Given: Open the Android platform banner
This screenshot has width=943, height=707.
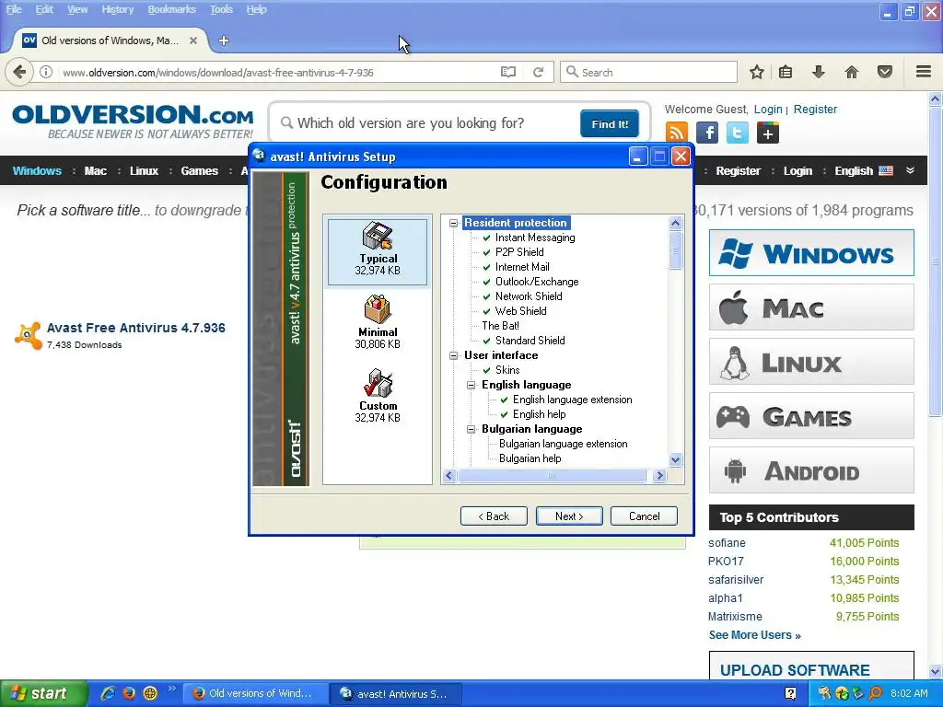Looking at the screenshot, I should coord(811,470).
